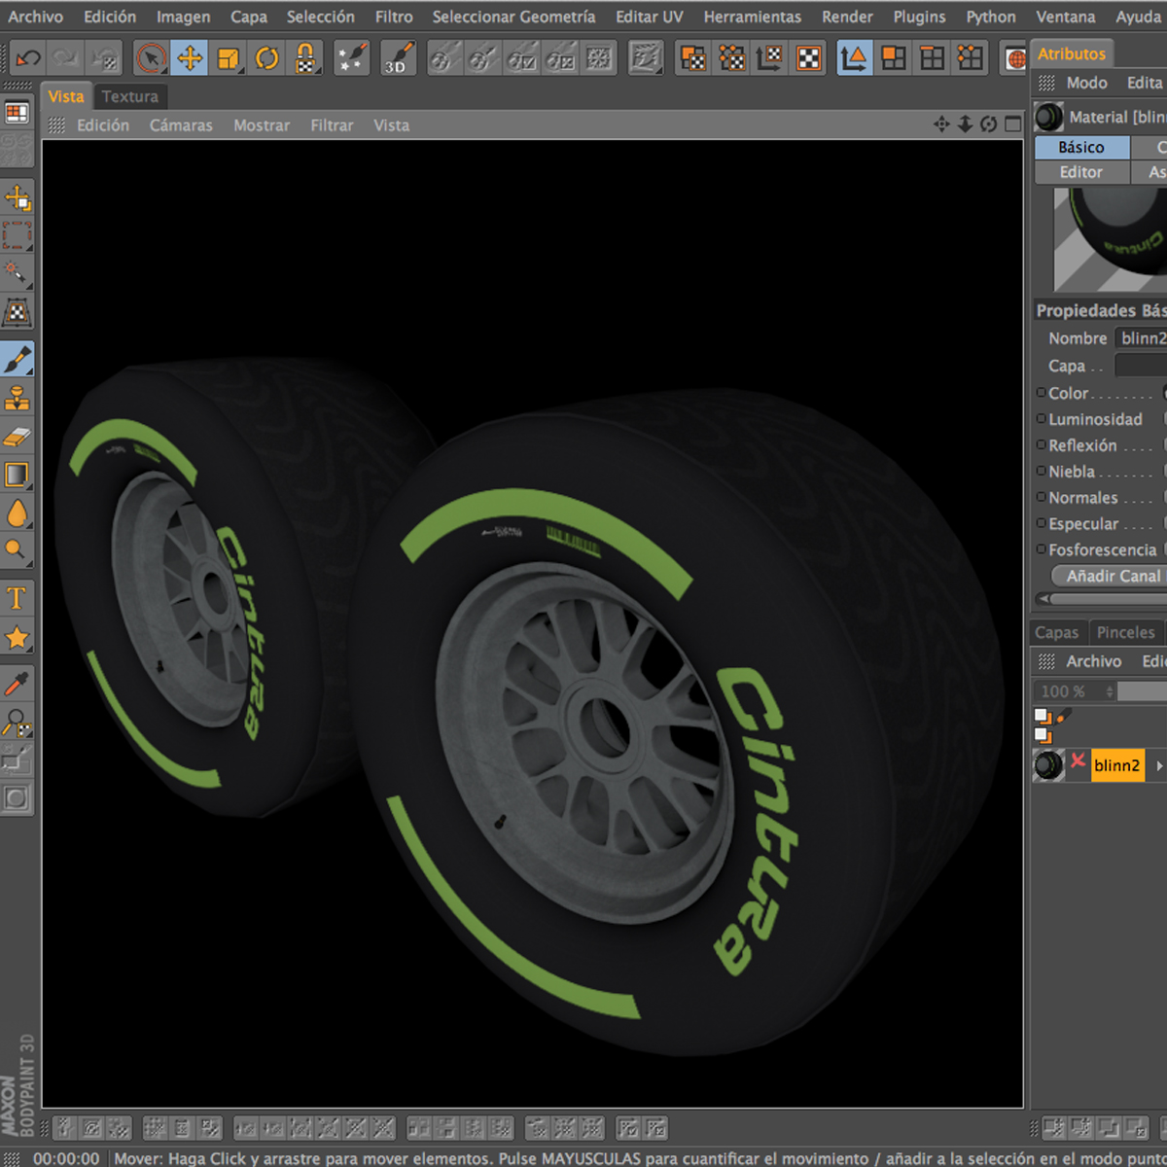This screenshot has height=1167, width=1167.
Task: Select the Scale cube tool
Action: [x=229, y=58]
